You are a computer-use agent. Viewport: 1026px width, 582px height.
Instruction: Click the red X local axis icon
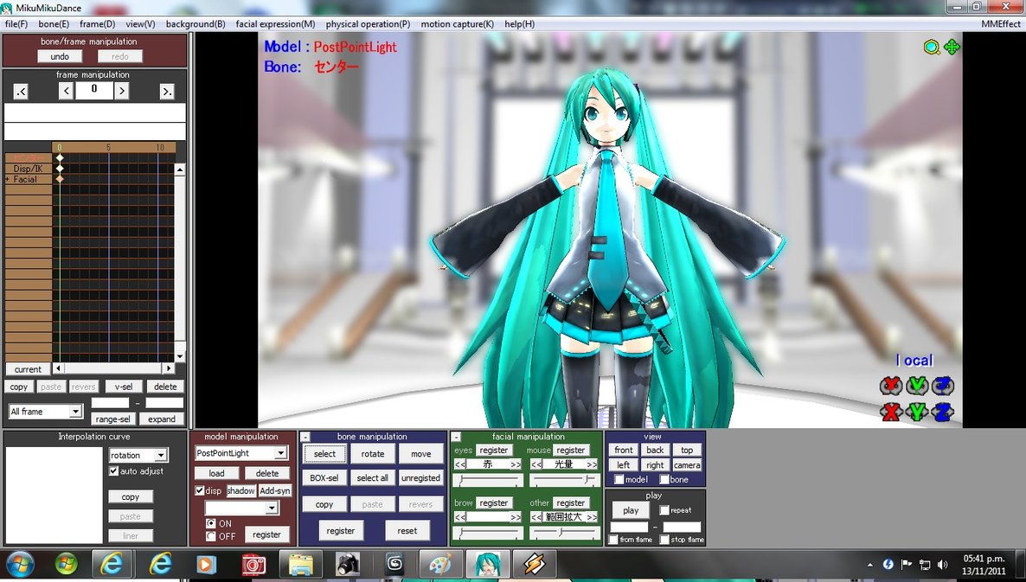click(x=891, y=386)
